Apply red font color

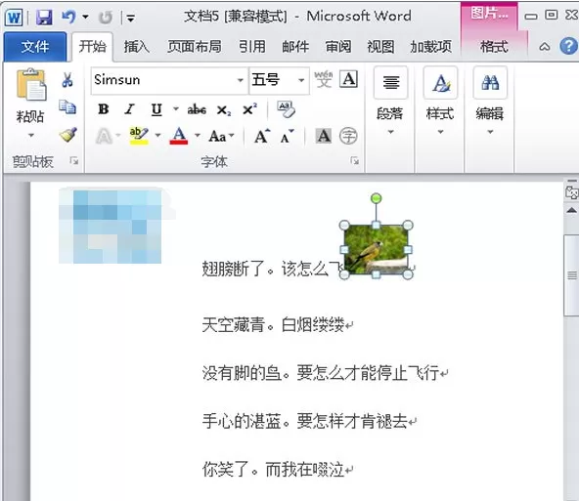179,136
